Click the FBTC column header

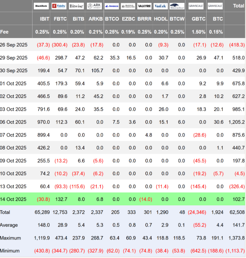(60, 19)
